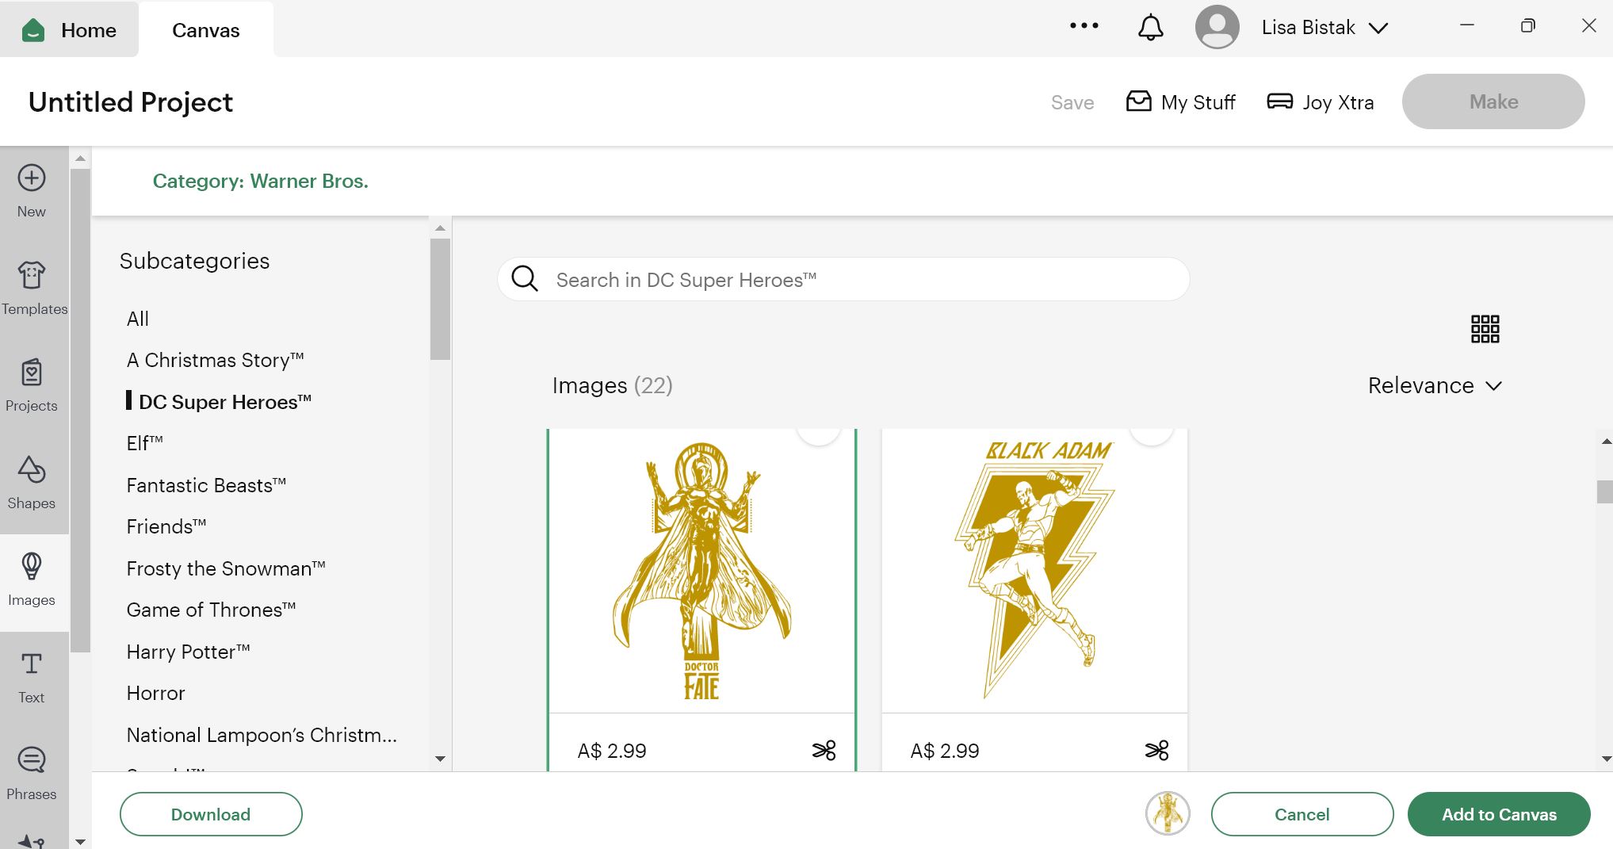The height and width of the screenshot is (849, 1613).
Task: Click the Black Adam image thumbnail
Action: tap(1035, 571)
